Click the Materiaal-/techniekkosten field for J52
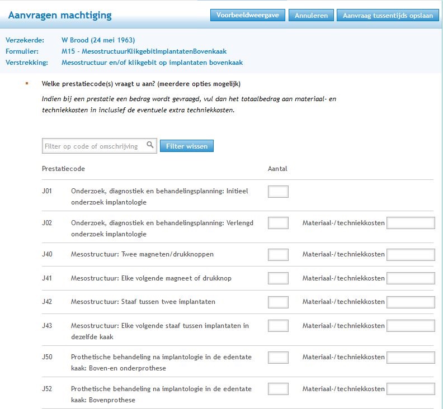The width and height of the screenshot is (443, 409). tap(411, 389)
